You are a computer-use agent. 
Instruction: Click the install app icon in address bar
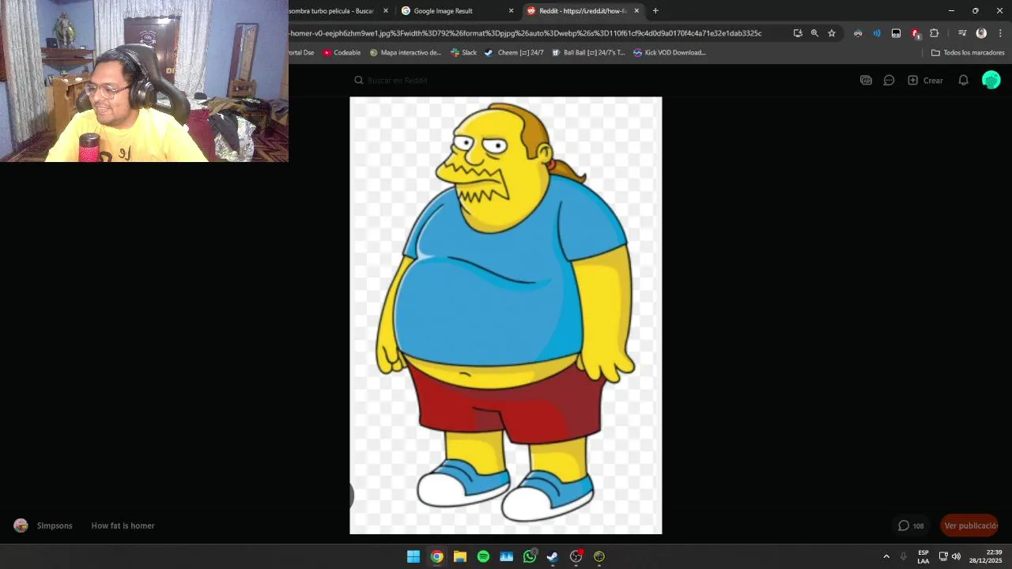click(x=798, y=33)
